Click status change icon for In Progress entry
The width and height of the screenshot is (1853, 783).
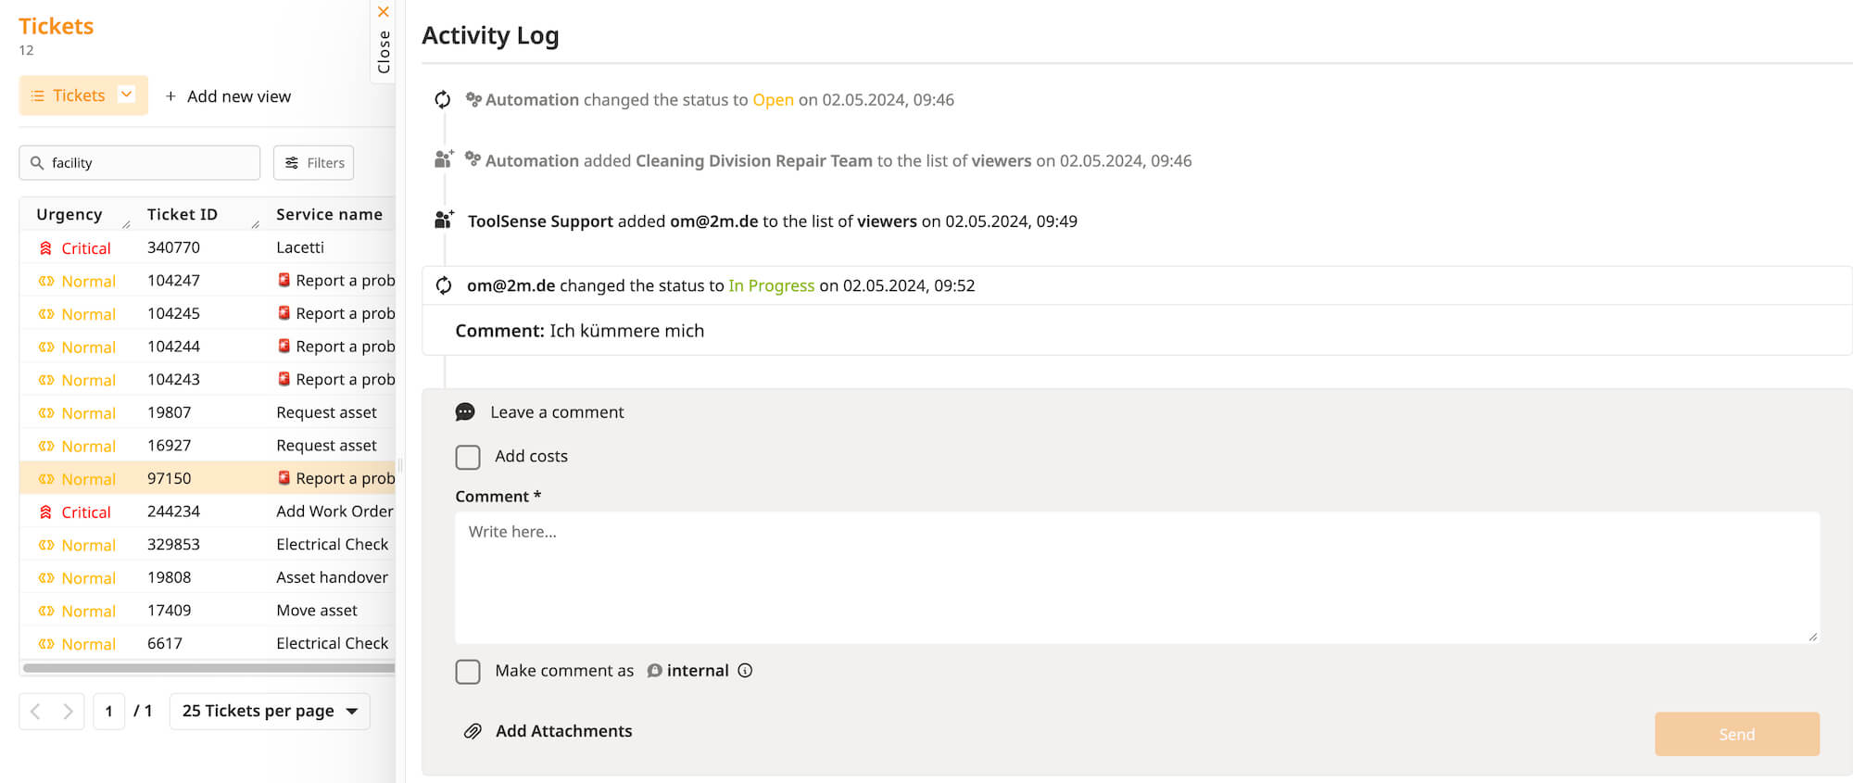444,285
